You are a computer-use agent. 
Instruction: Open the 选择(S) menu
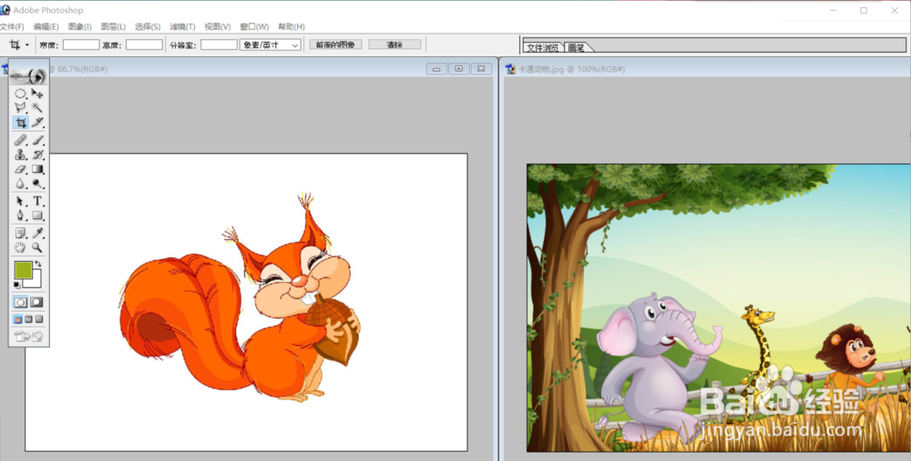click(148, 26)
